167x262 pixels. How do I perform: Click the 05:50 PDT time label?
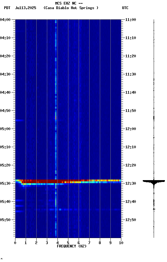tap(5, 220)
